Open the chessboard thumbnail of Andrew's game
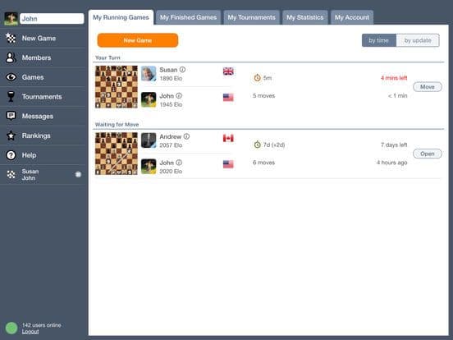 (117, 154)
